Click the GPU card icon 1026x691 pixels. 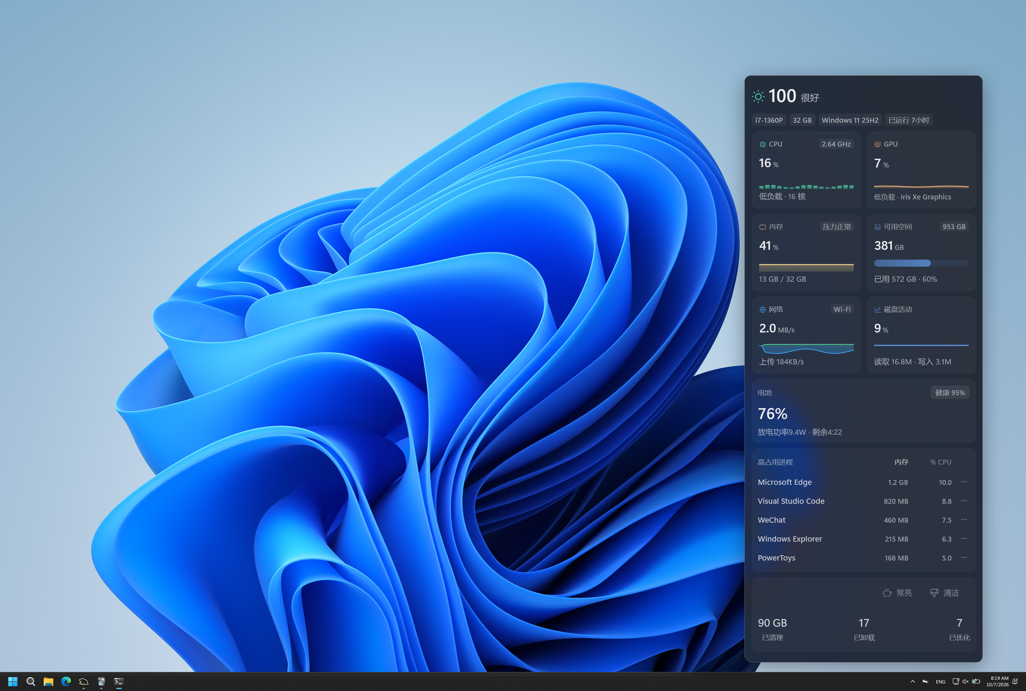click(x=877, y=144)
